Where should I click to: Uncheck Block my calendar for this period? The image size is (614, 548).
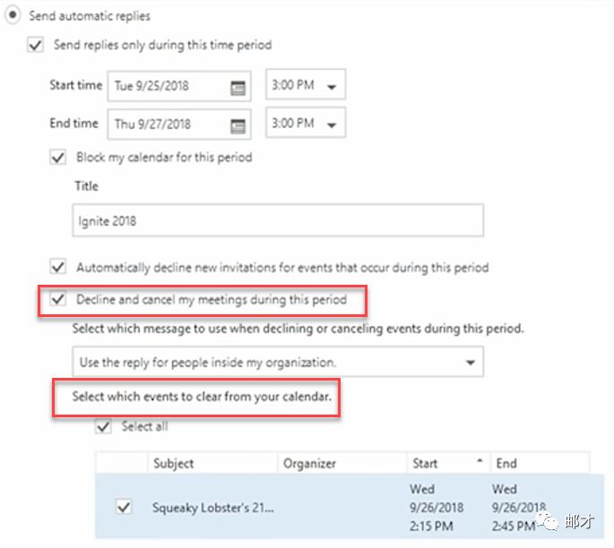click(x=58, y=157)
